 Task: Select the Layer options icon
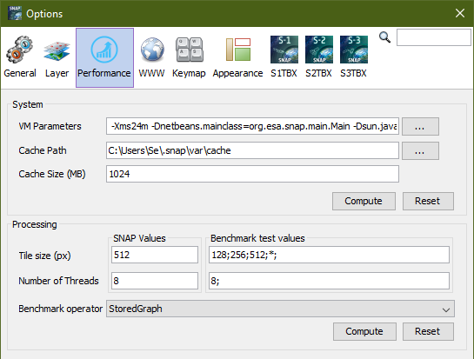(x=57, y=57)
